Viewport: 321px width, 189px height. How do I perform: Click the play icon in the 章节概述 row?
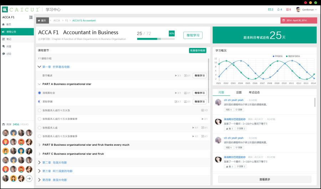[x=176, y=76]
